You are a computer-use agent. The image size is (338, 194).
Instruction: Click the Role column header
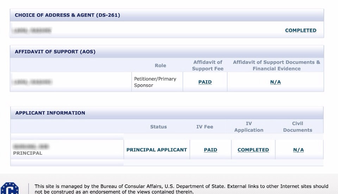point(160,65)
